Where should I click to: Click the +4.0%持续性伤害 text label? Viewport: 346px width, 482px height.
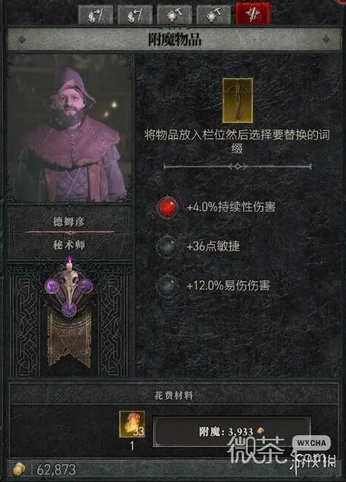(x=231, y=207)
